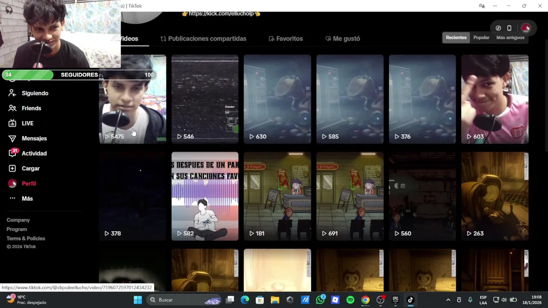Switch to the Me gustó tab

[x=342, y=38]
